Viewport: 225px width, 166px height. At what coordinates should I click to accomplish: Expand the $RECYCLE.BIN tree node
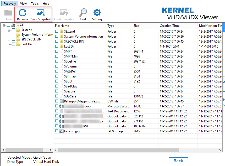9,40
